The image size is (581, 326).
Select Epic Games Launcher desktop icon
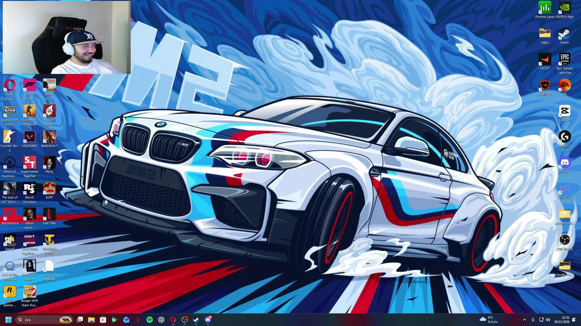point(565,64)
